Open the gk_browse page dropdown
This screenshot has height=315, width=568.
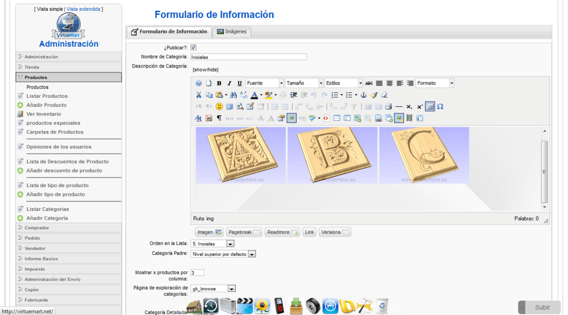[213, 289]
